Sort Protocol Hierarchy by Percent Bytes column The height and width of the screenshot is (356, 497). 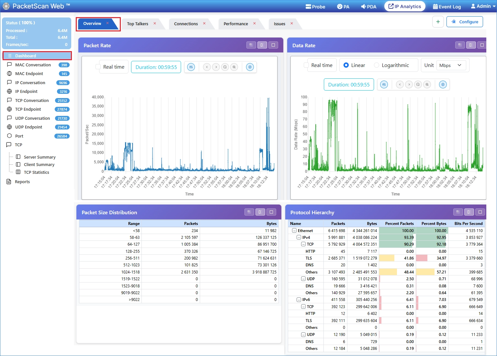[434, 223]
